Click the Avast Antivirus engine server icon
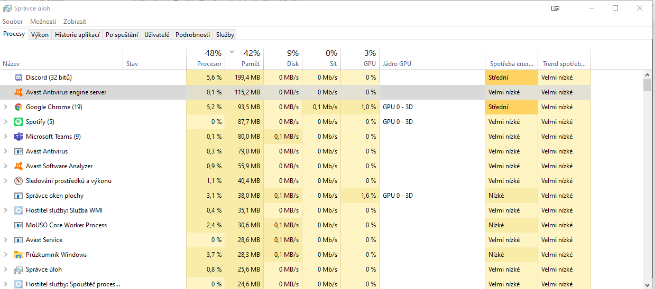This screenshot has width=655, height=289. pyautogui.click(x=18, y=92)
